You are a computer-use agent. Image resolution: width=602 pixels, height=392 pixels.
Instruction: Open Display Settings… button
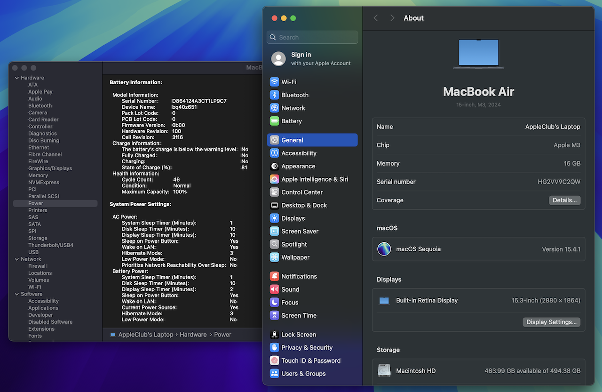pyautogui.click(x=551, y=322)
